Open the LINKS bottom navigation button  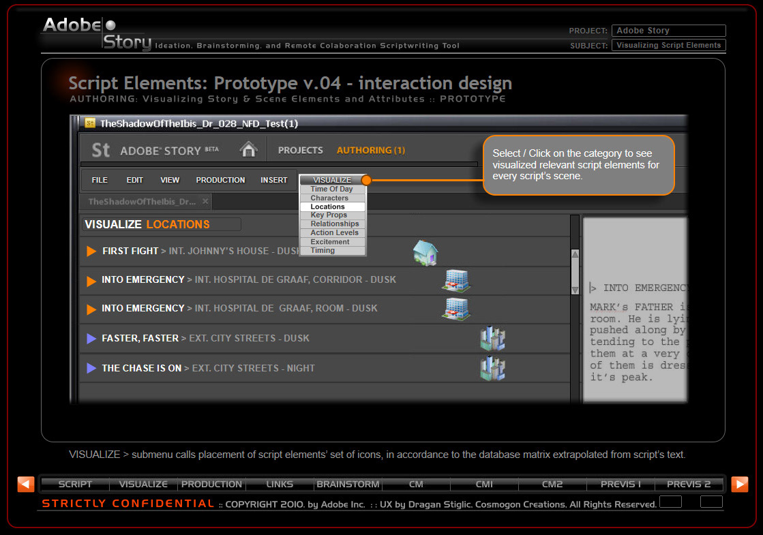click(280, 484)
